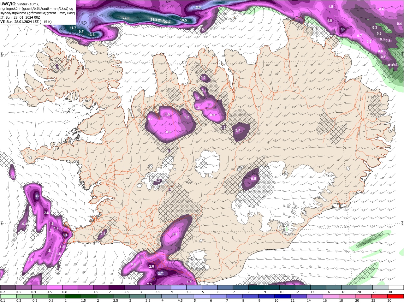
Task: Click the dark teal 8–9 swatch in upper legend
Action: click(x=256, y=287)
